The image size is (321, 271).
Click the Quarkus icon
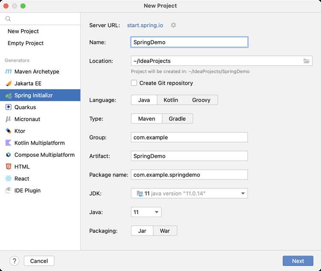(x=9, y=107)
